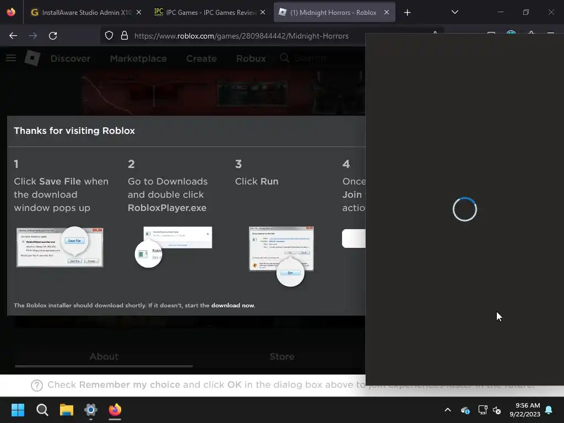This screenshot has width=564, height=423.
Task: Switch to the About tab
Action: 104,356
